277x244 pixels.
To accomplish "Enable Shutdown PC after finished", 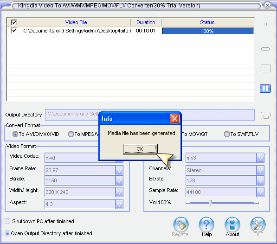I will (x=7, y=221).
